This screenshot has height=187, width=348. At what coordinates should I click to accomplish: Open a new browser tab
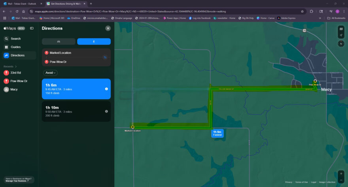91,4
